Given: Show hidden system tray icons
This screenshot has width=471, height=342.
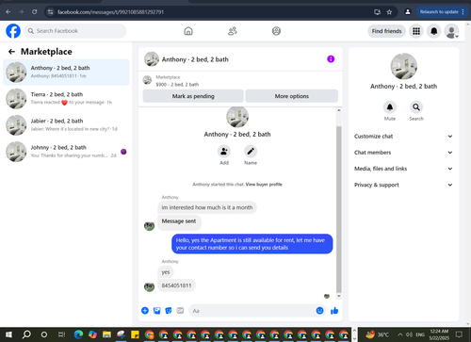Looking at the screenshot, I should (400, 334).
